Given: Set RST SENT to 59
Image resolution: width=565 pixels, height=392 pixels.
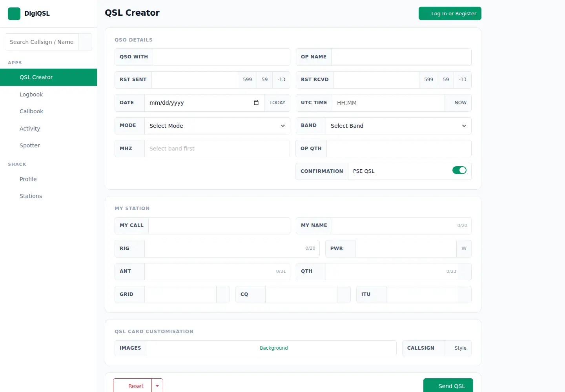Looking at the screenshot, I should point(265,80).
